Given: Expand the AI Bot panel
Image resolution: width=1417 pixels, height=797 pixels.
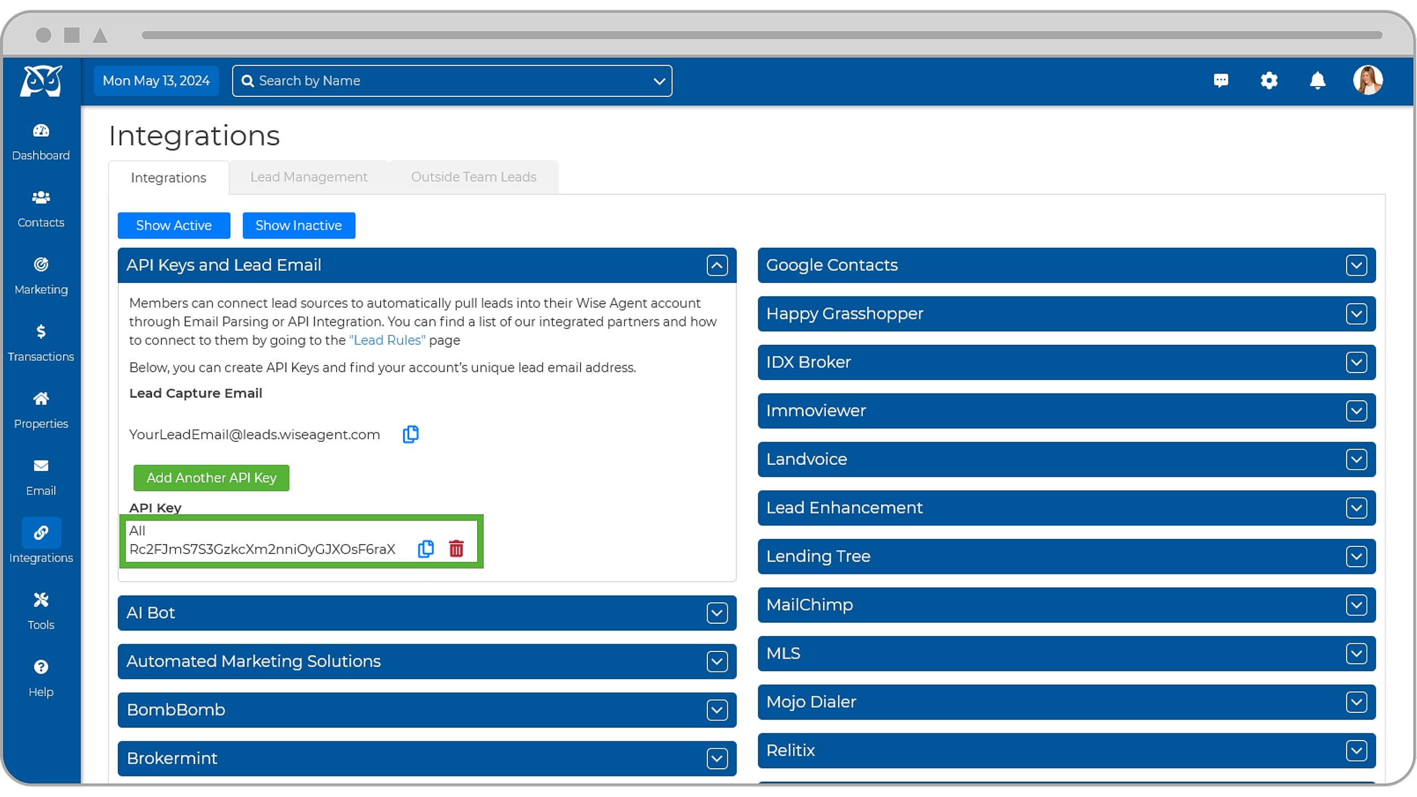Looking at the screenshot, I should tap(717, 613).
